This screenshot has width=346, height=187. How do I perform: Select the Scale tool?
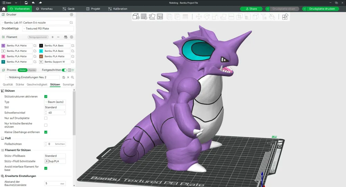click(215, 17)
